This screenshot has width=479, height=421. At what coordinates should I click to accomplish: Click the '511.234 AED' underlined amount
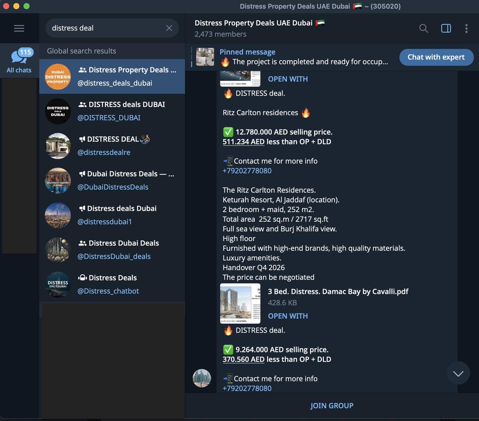click(244, 142)
